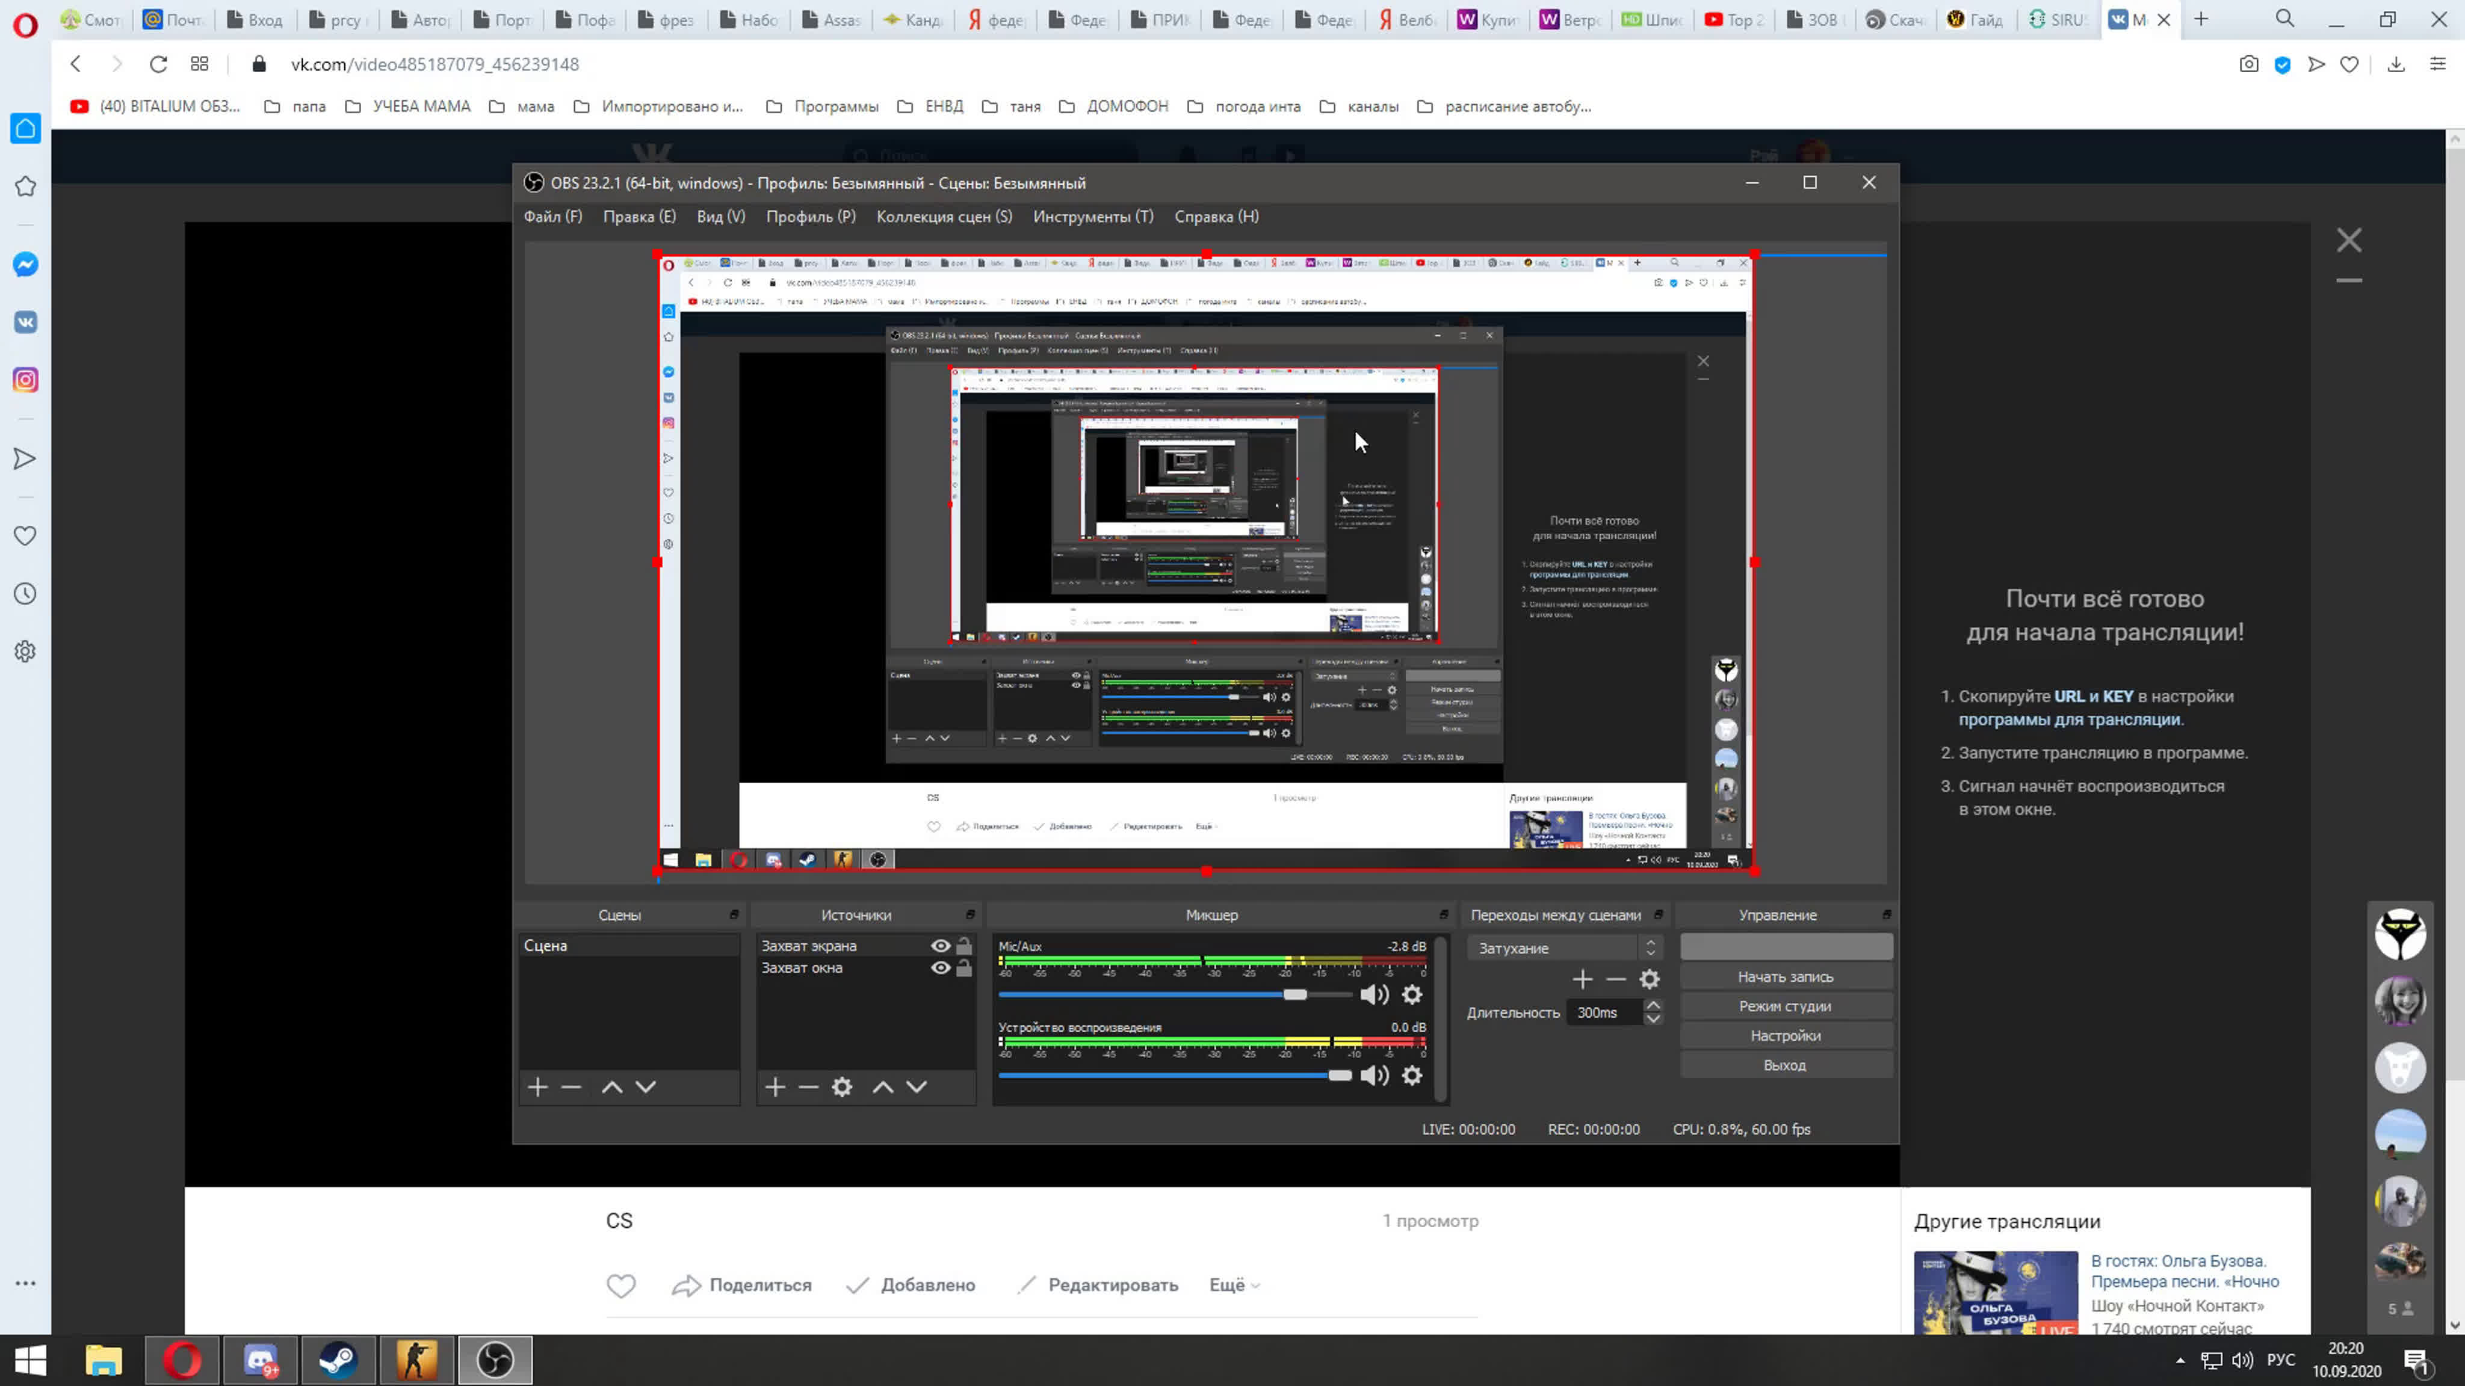Image resolution: width=2465 pixels, height=1386 pixels.
Task: Open Устройство воспроизведения settings gear
Action: tap(1411, 1075)
